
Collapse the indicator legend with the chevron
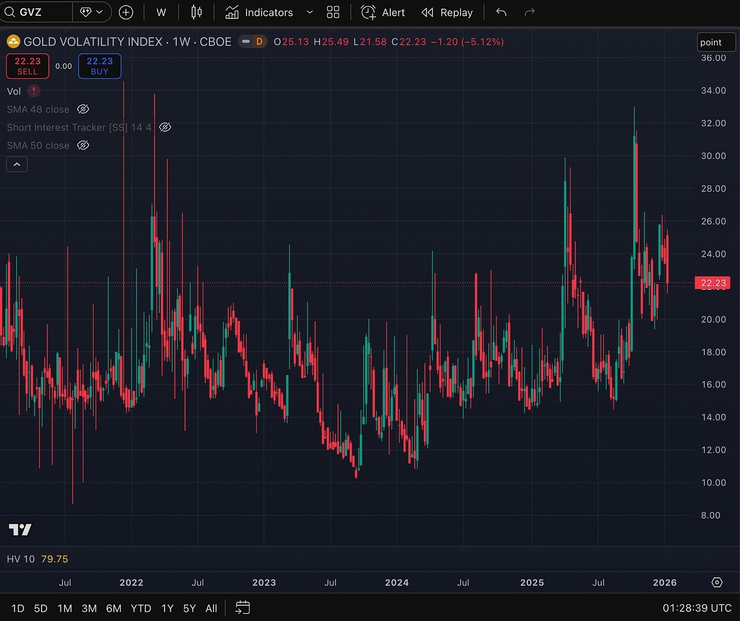(x=17, y=164)
